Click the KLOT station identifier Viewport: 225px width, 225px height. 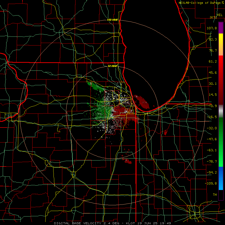[130, 223]
